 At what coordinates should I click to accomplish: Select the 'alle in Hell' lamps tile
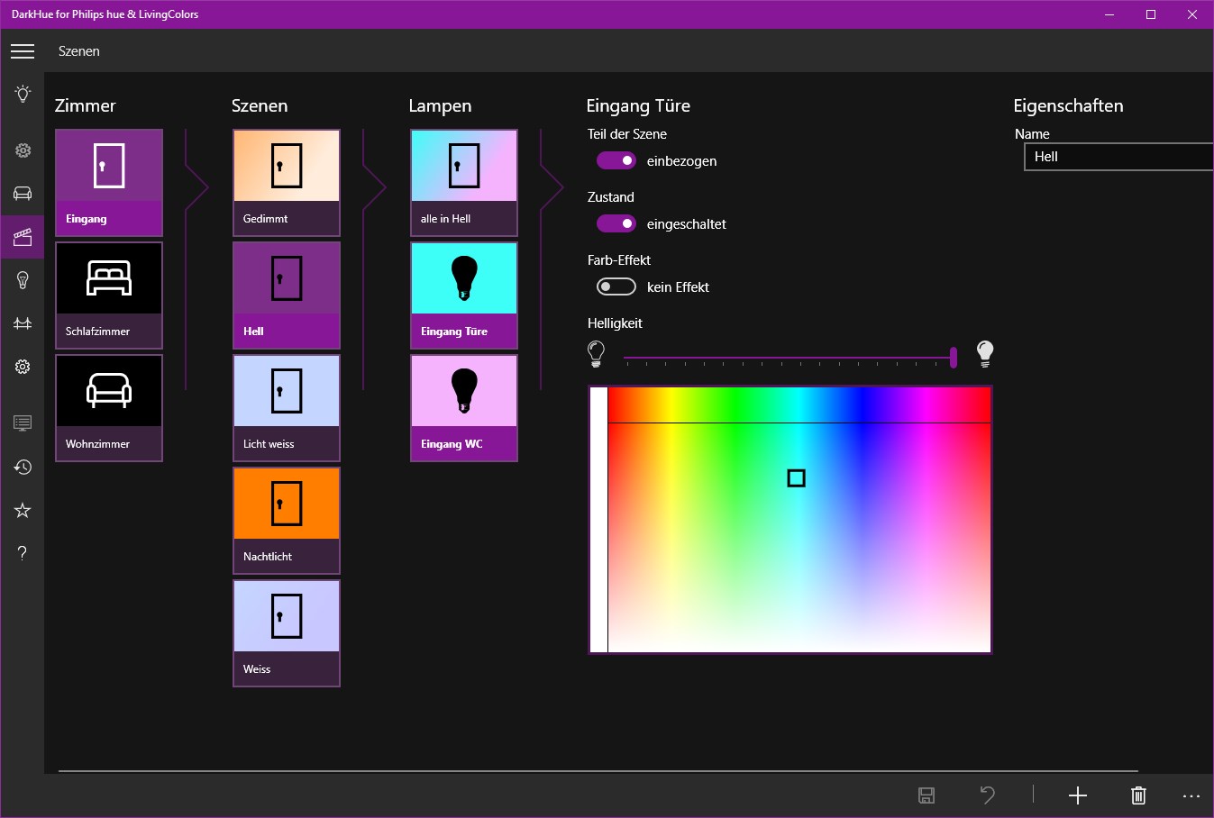[464, 183]
